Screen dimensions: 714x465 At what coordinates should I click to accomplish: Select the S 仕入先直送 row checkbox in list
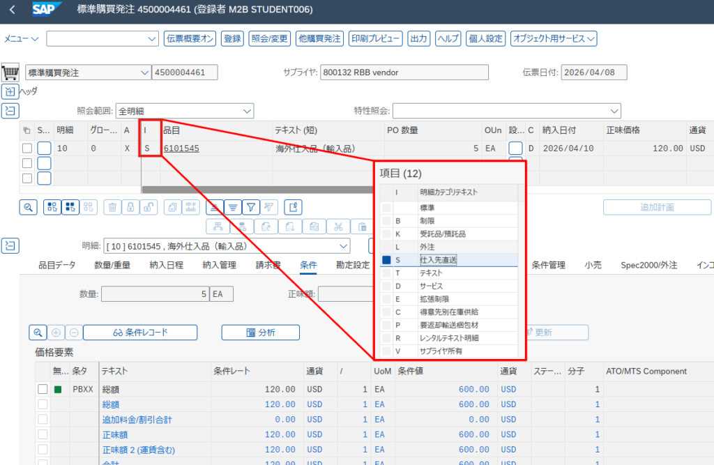386,260
